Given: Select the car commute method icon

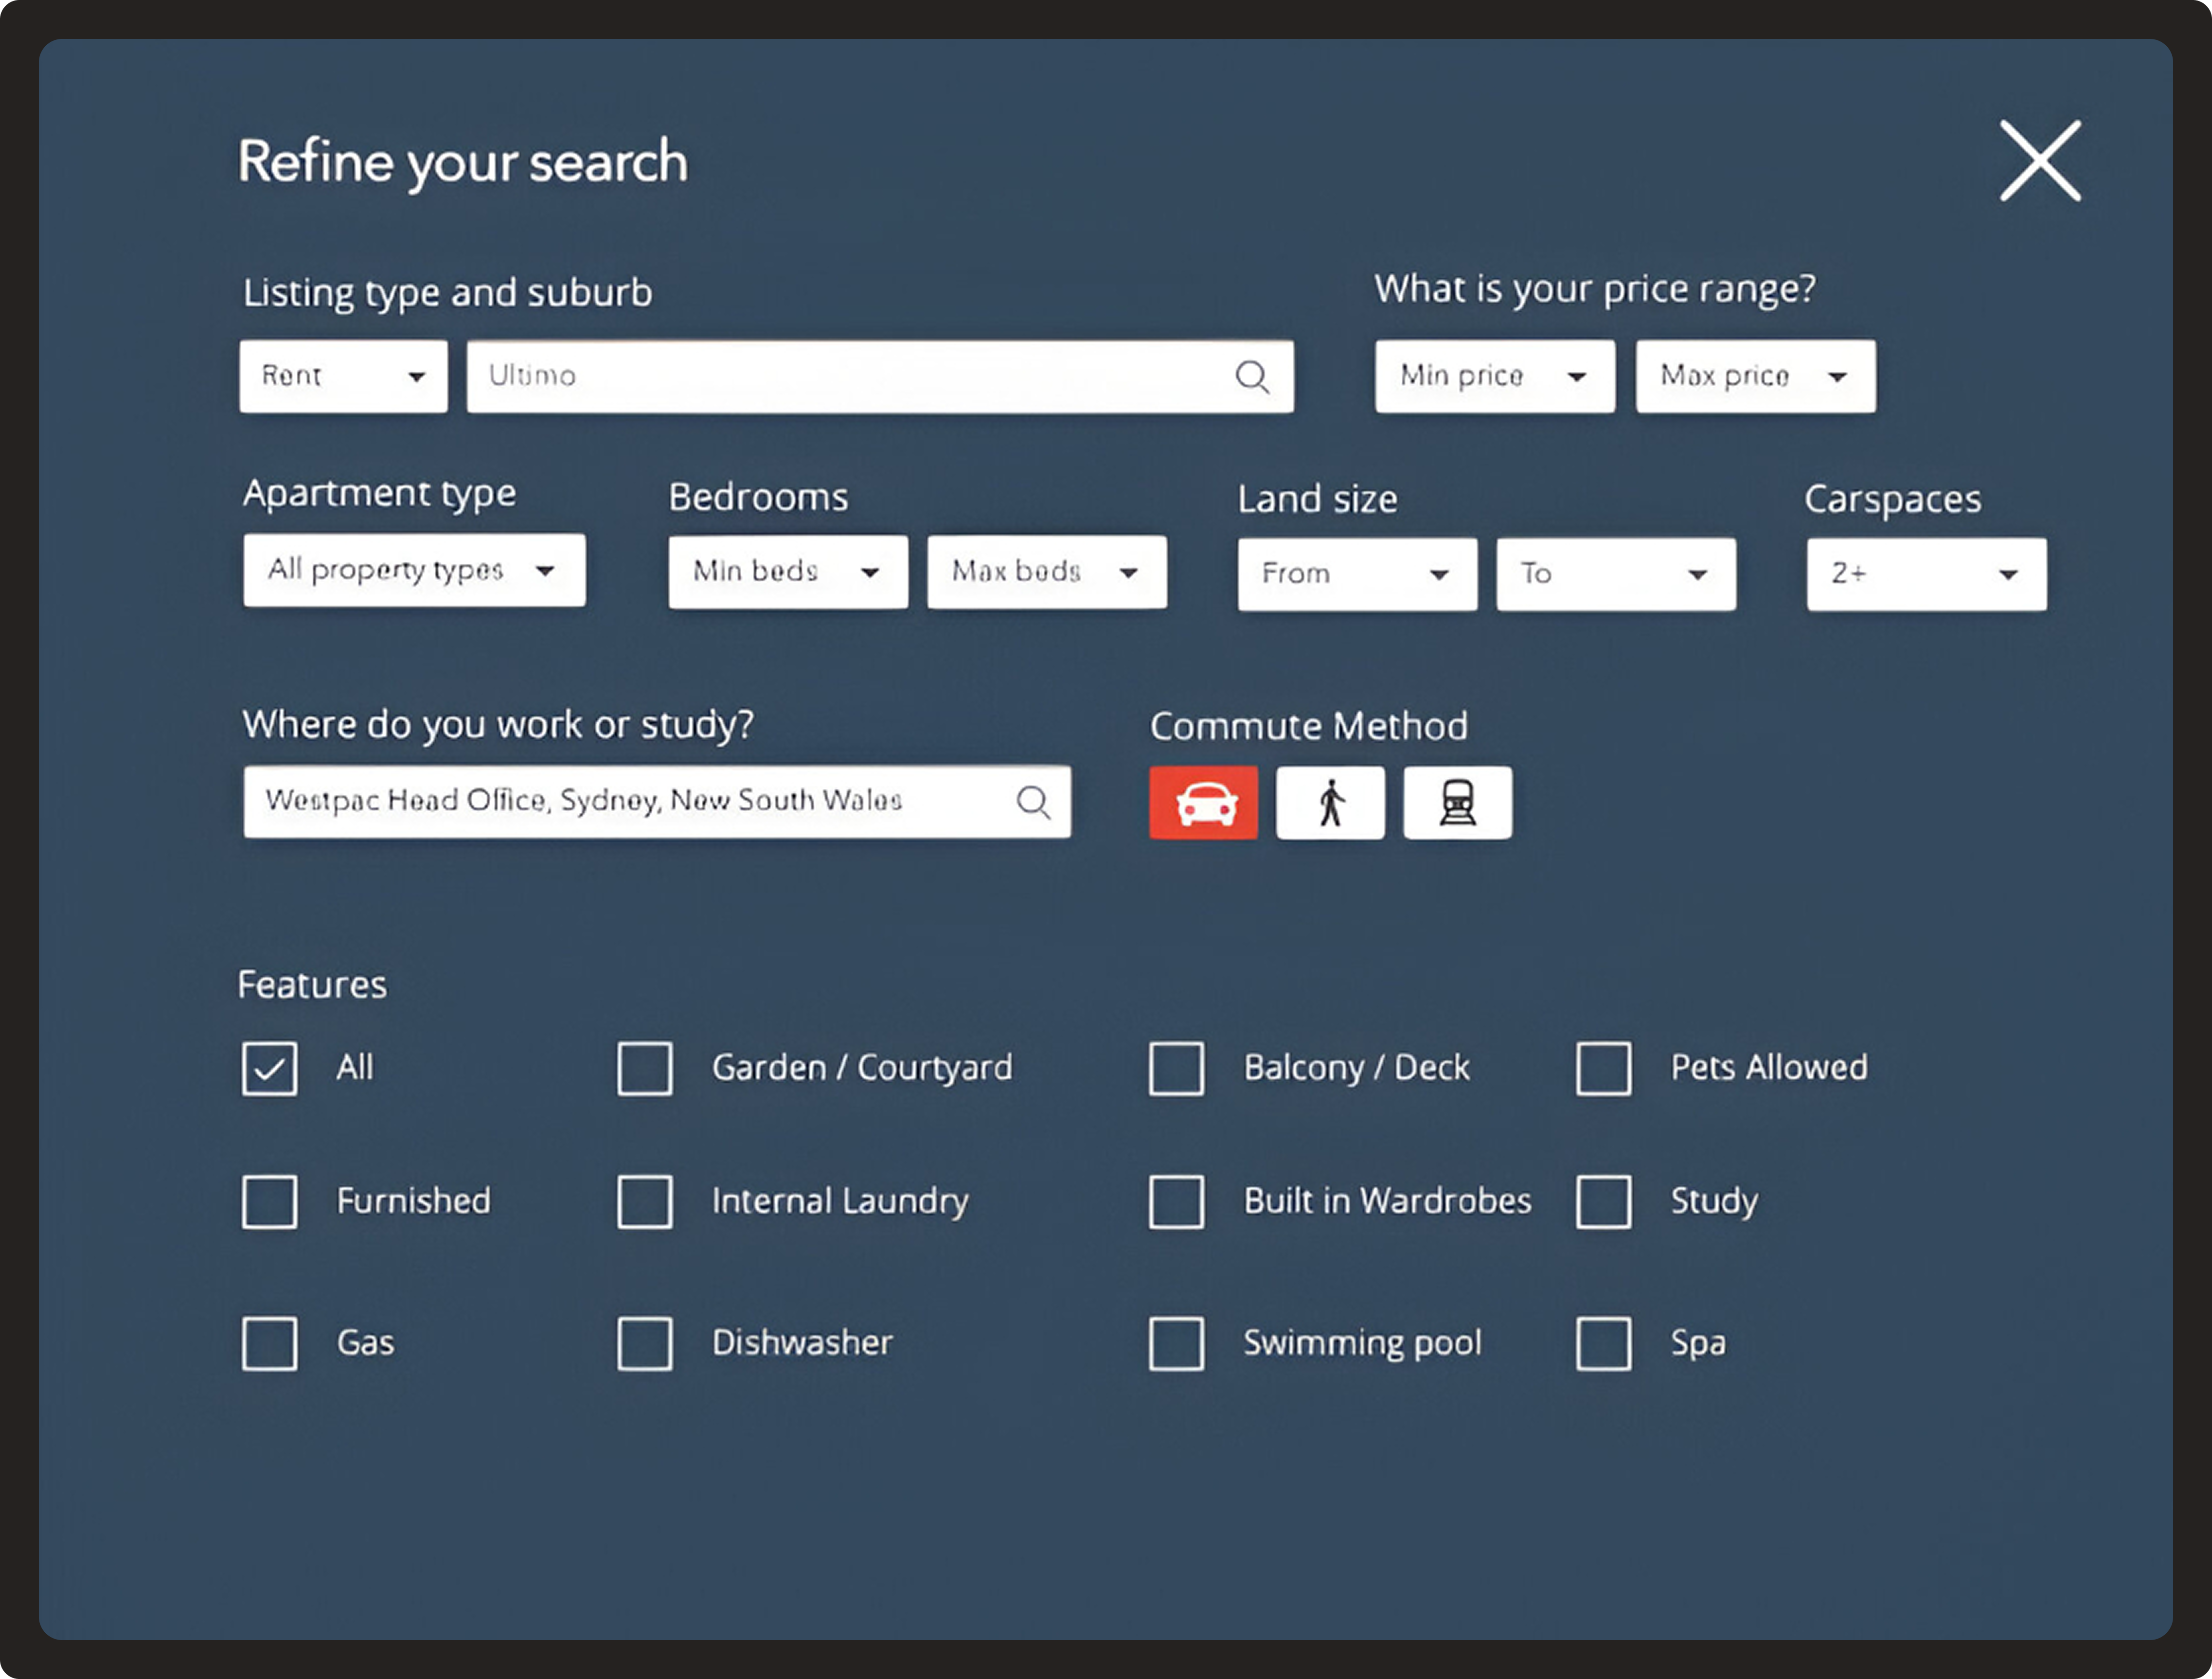Looking at the screenshot, I should (x=1203, y=802).
